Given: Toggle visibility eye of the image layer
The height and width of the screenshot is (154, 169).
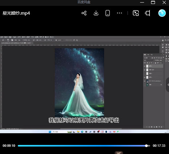Looking at the screenshot, I should click(x=145, y=81).
